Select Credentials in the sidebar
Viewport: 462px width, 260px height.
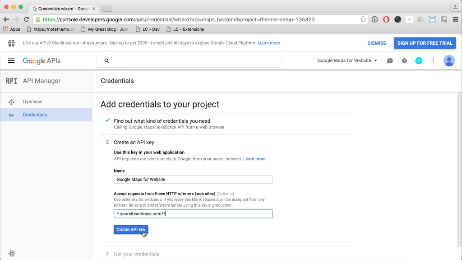tap(35, 115)
